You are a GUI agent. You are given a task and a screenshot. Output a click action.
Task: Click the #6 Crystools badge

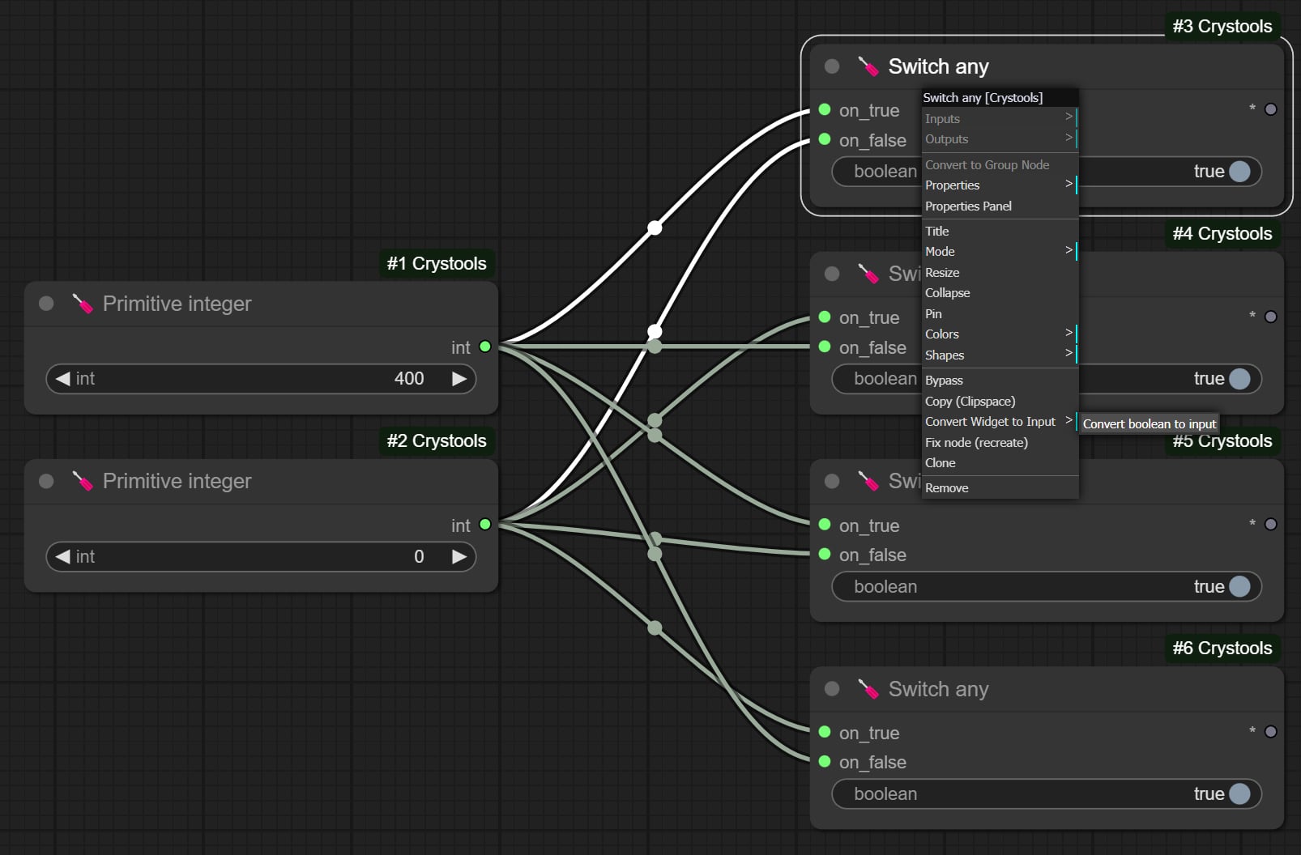point(1222,649)
